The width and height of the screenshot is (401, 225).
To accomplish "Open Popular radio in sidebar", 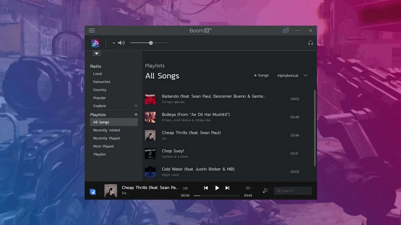I will pyautogui.click(x=99, y=98).
